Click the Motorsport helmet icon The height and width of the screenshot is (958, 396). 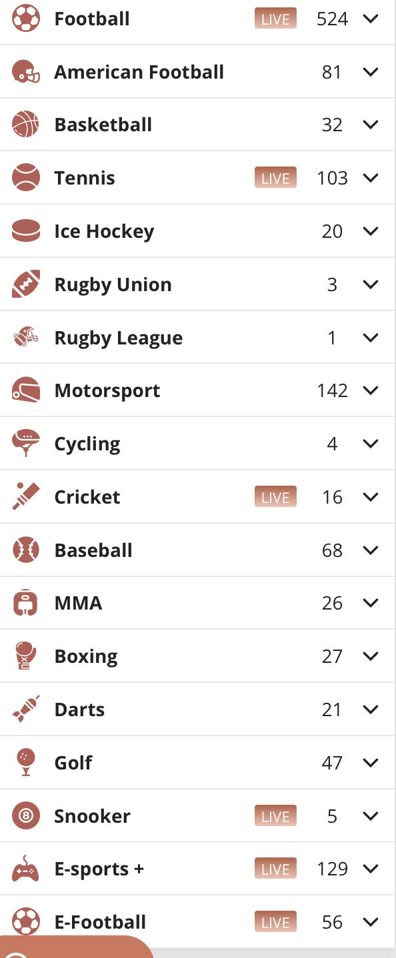(26, 390)
